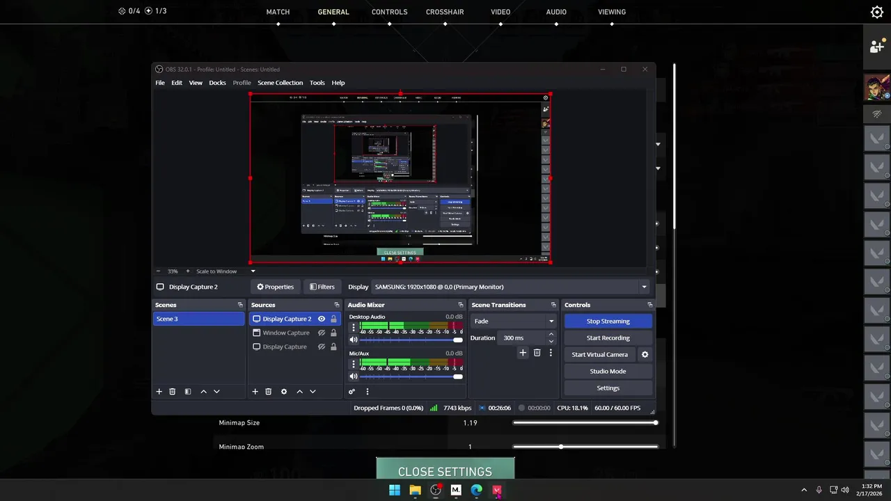Move scene up in Scenes dock
Viewport: 891px width, 501px height.
tap(203, 392)
